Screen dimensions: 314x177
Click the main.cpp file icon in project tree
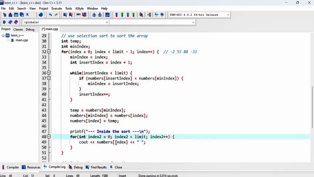pyautogui.click(x=12, y=40)
